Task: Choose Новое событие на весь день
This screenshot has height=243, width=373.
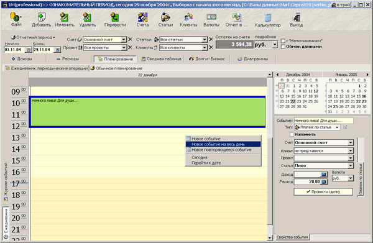Action: point(223,144)
